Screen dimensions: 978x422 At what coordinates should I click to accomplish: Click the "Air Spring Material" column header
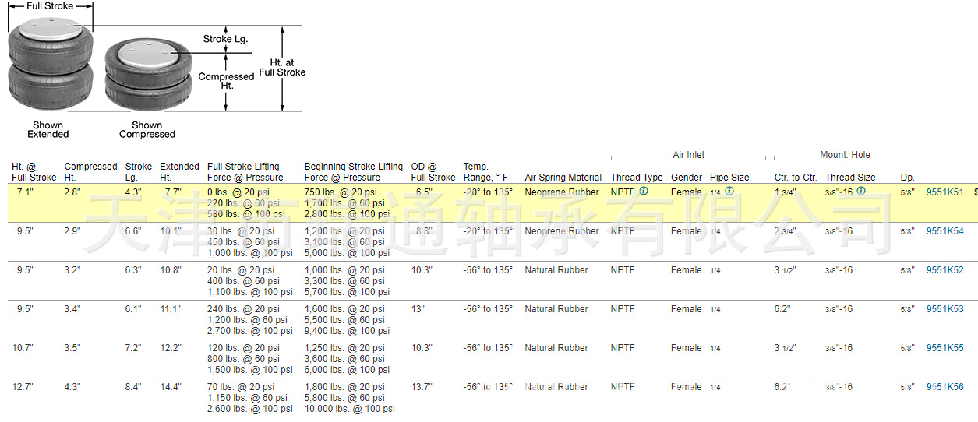(563, 178)
